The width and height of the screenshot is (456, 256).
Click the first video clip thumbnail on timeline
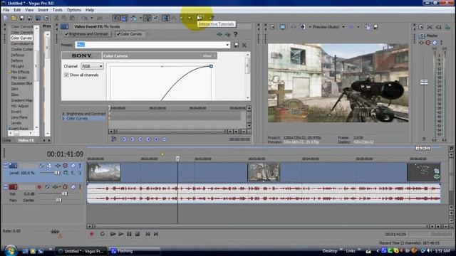(104, 172)
